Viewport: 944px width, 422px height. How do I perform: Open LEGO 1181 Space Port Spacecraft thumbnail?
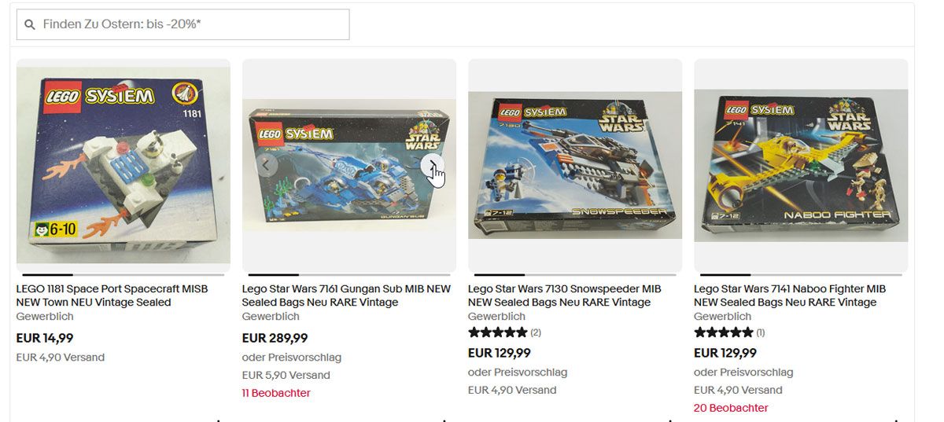[124, 165]
